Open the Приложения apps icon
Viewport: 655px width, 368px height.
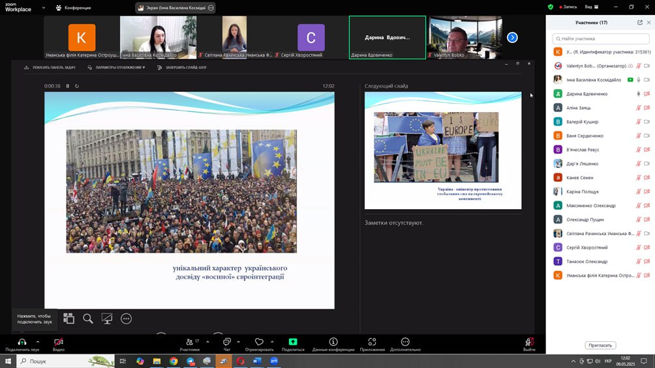(x=372, y=341)
